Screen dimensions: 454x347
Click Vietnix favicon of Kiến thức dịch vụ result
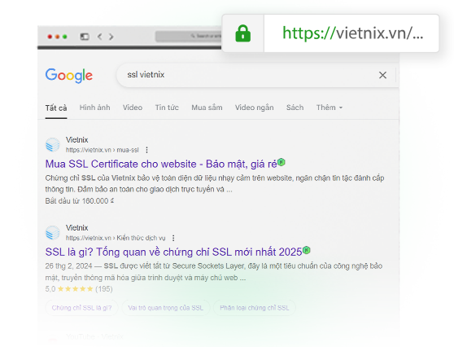[53, 233]
